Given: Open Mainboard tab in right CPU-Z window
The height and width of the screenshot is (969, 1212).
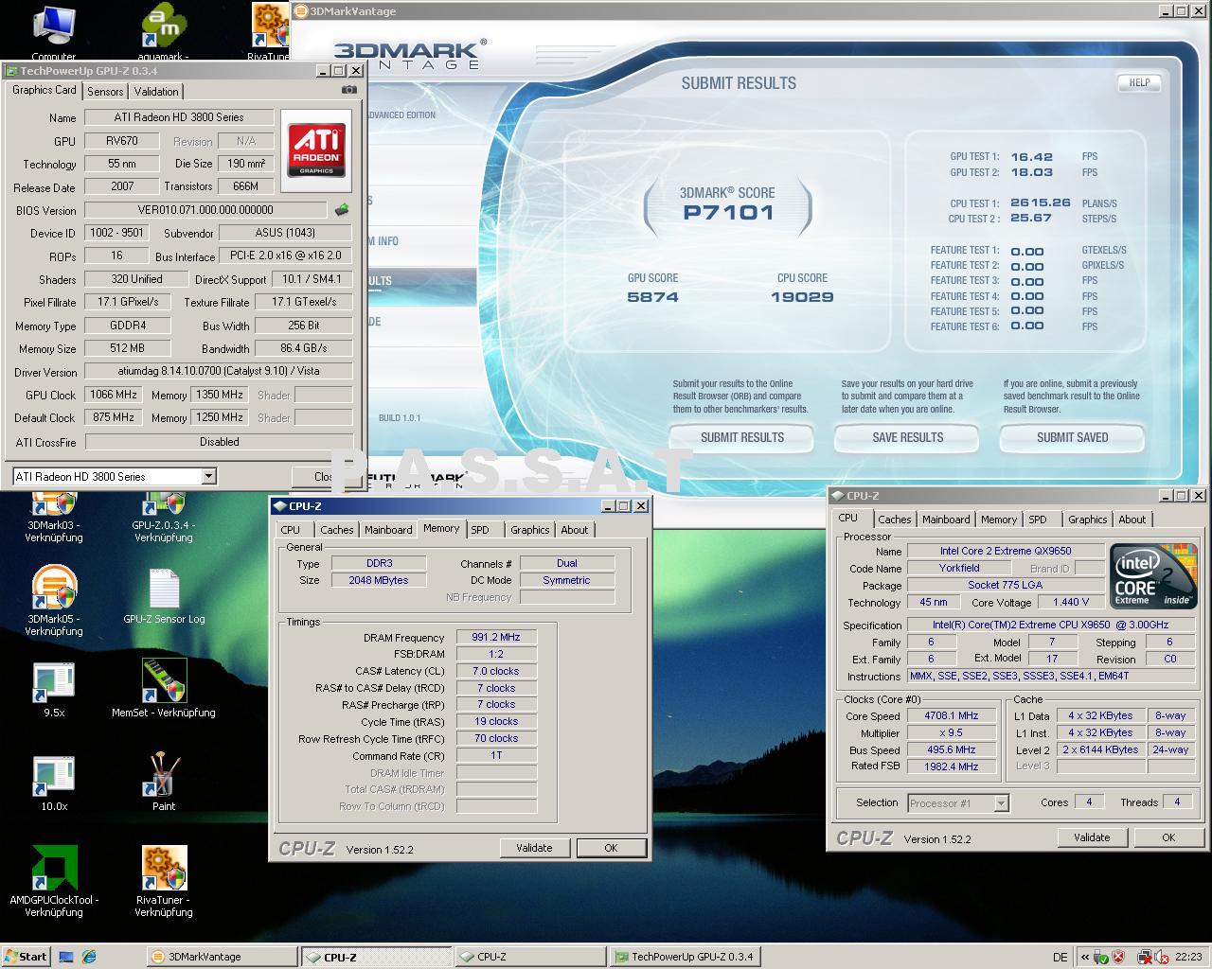Looking at the screenshot, I should coord(946,520).
